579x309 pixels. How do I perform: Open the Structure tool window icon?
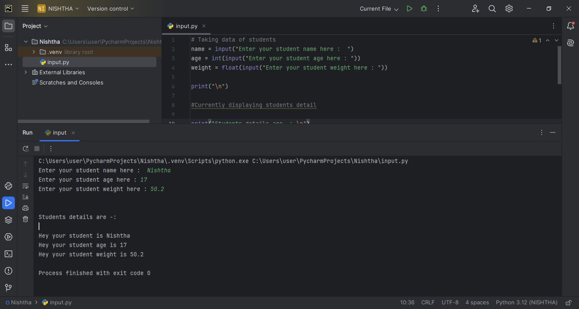(x=8, y=48)
